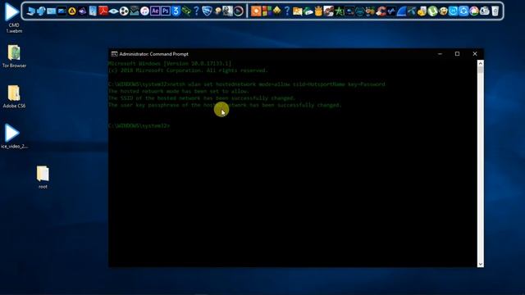Open the computer icon at dock start
525x295 pixels.
coord(30,11)
